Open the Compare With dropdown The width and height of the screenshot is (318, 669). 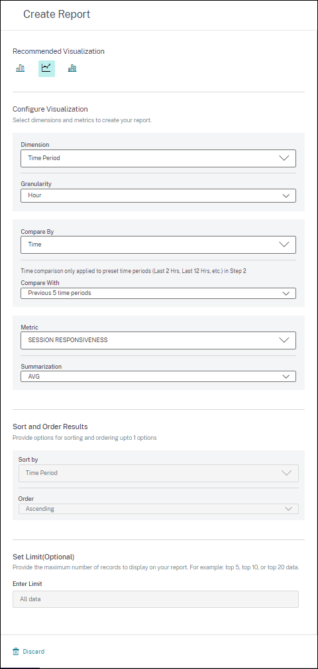click(158, 293)
